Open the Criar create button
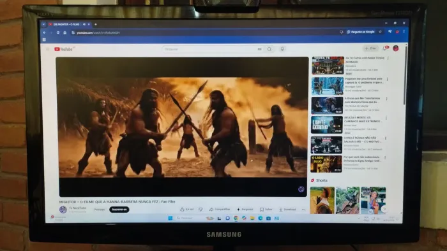This screenshot has height=251, width=447. 370,48
